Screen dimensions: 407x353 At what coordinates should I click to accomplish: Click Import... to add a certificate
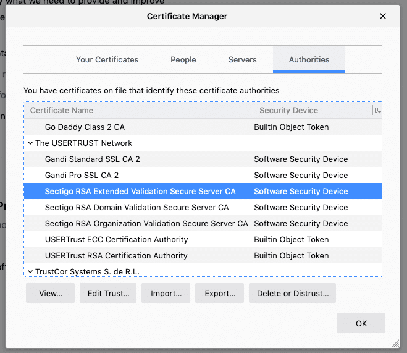tap(166, 294)
